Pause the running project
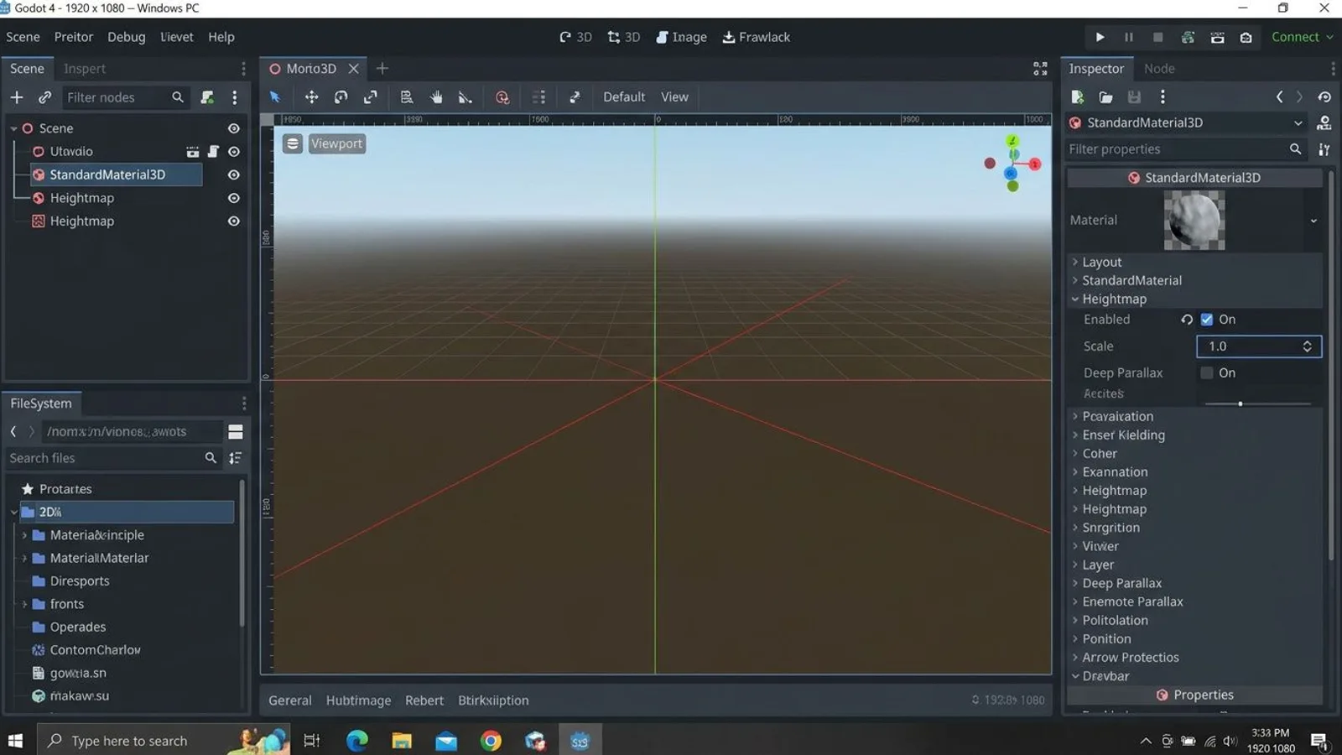 [1129, 37]
